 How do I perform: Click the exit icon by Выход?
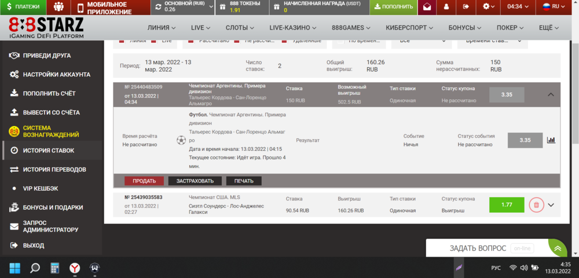(14, 245)
